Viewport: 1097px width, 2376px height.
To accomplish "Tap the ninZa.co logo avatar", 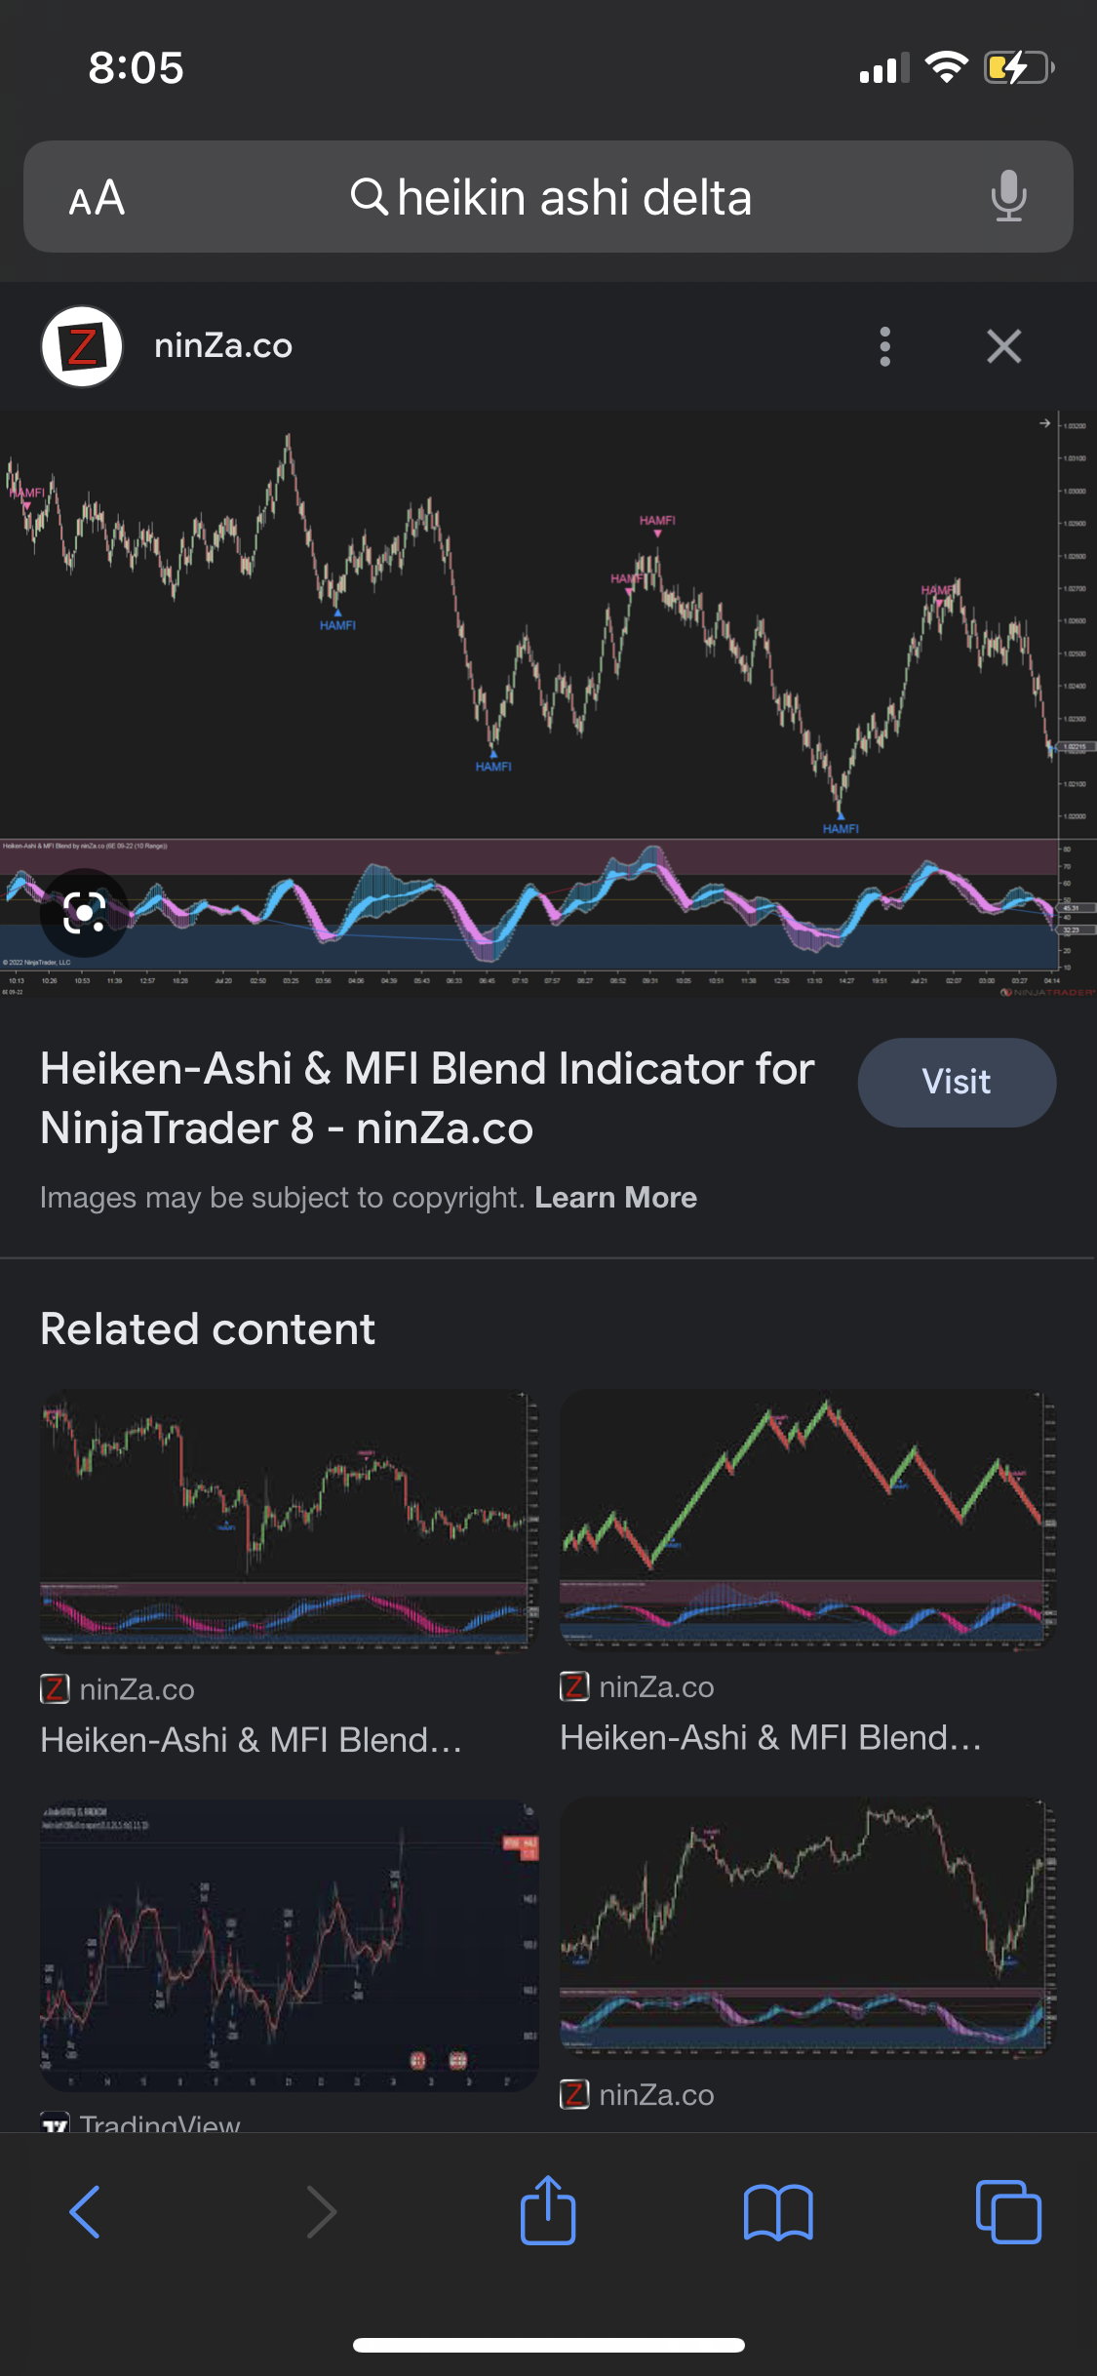I will [82, 346].
